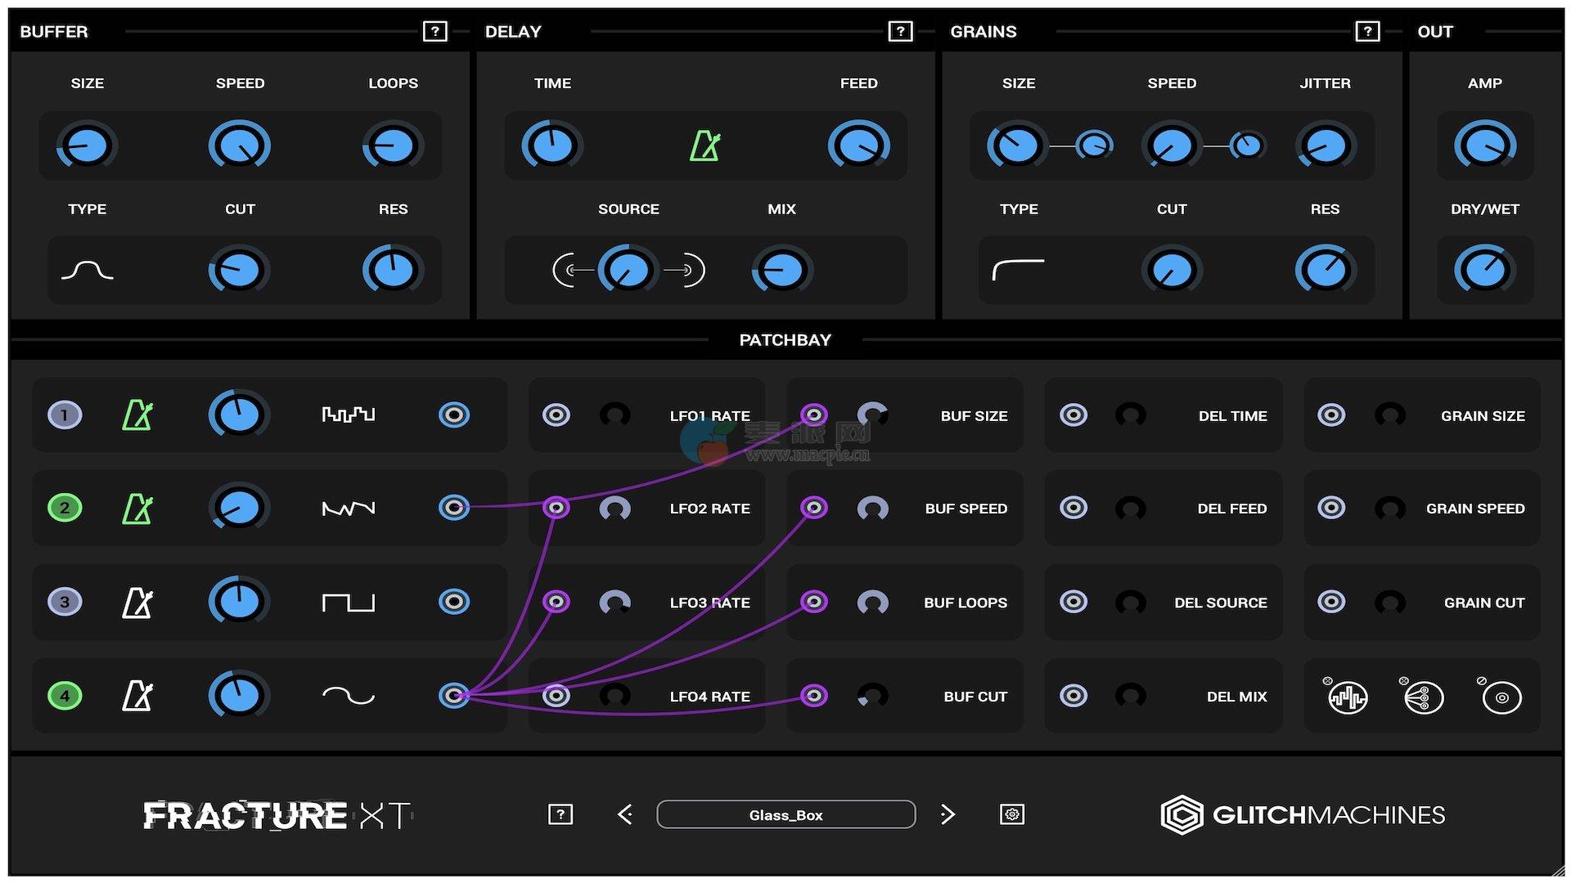
Task: Select the LFO 4 sine waveform shape
Action: point(349,696)
